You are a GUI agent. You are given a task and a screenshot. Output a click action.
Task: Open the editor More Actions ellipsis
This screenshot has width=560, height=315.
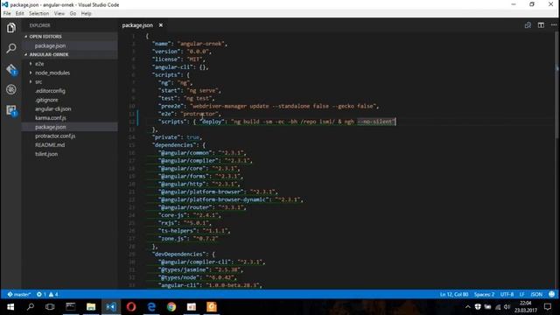554,25
